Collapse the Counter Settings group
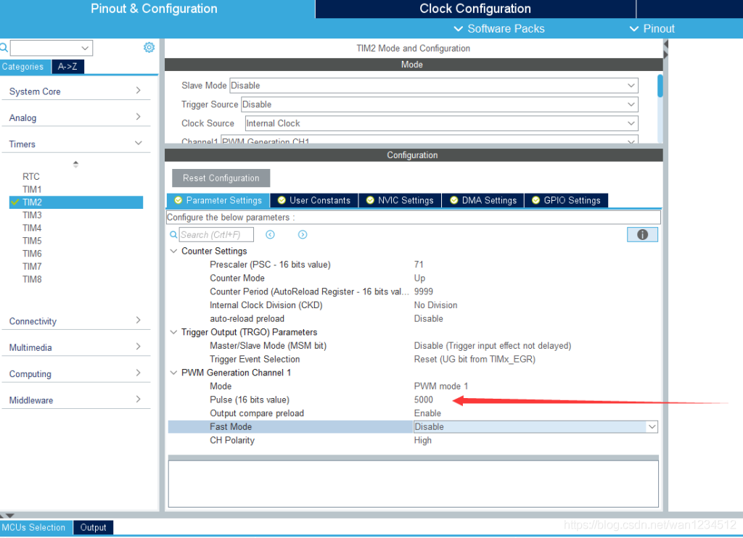Image resolution: width=743 pixels, height=538 pixels. [x=173, y=251]
